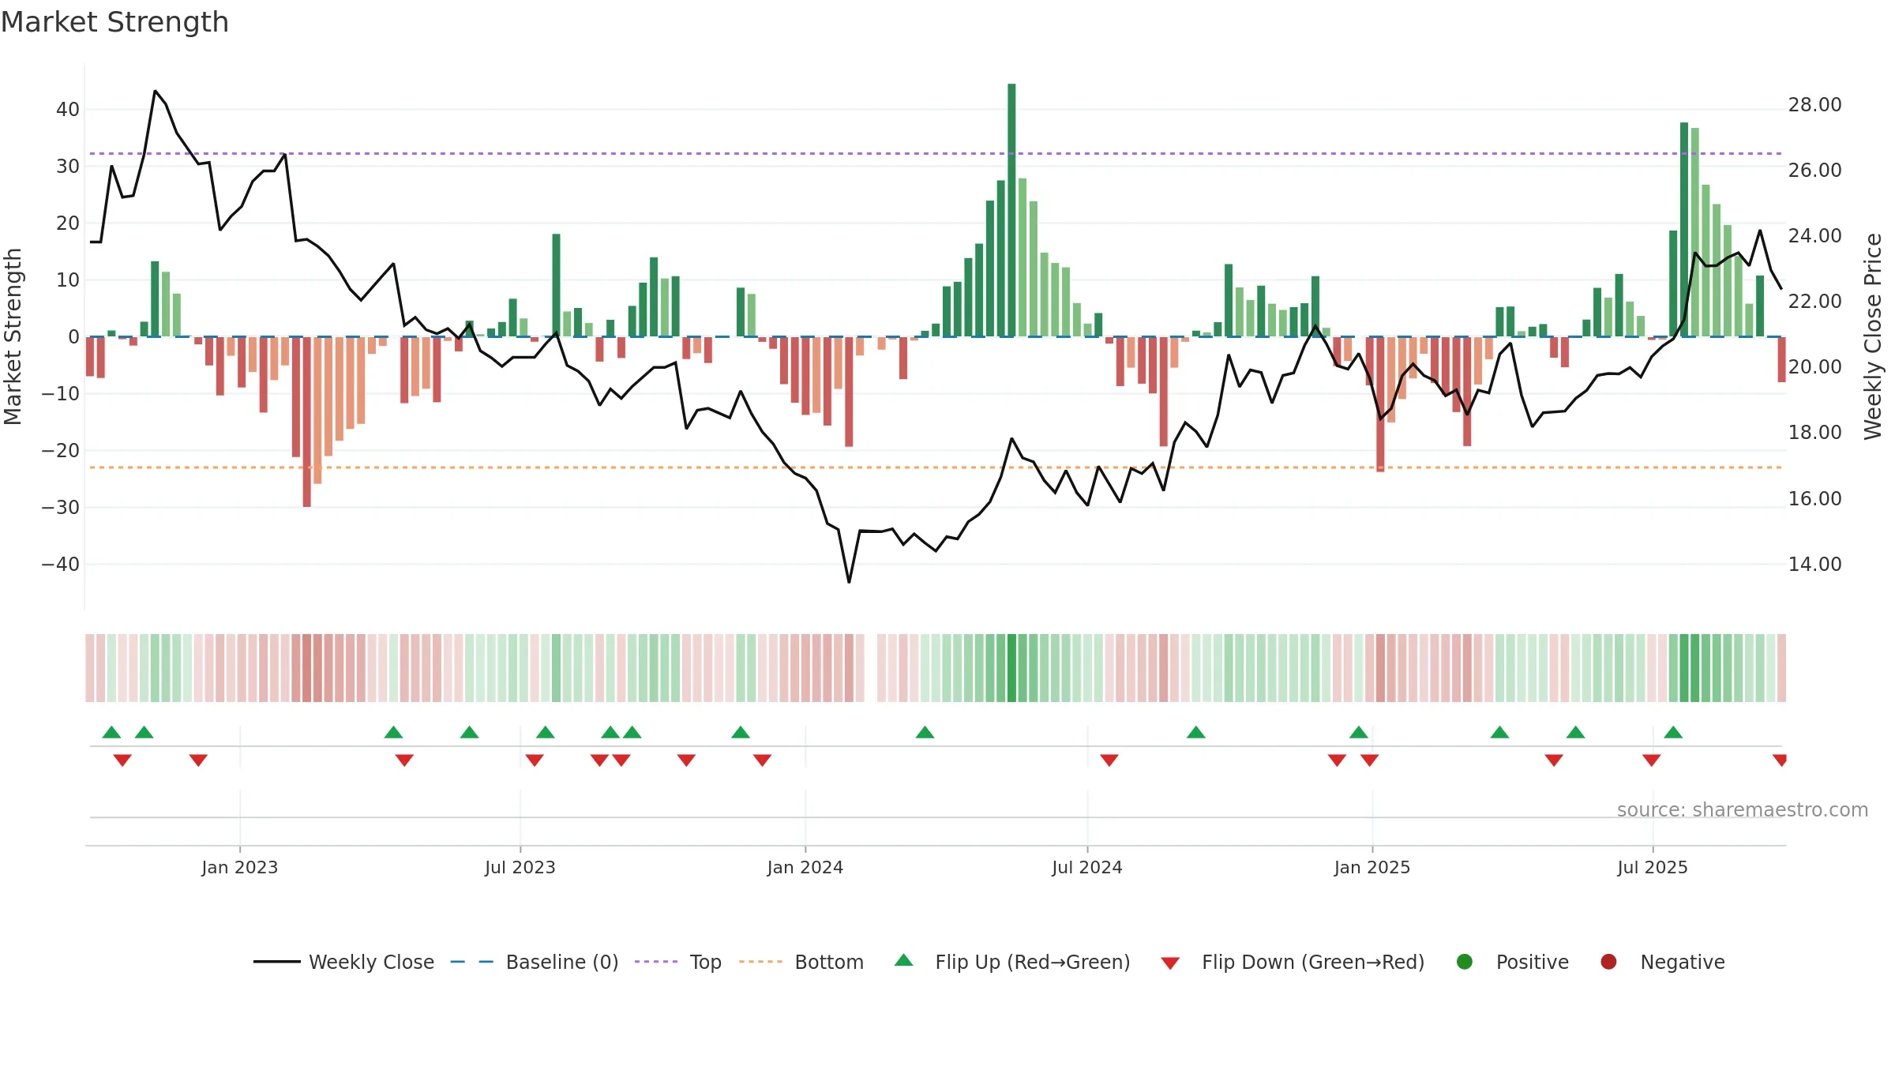Click the 14.00 price tick on right axis

[1814, 565]
